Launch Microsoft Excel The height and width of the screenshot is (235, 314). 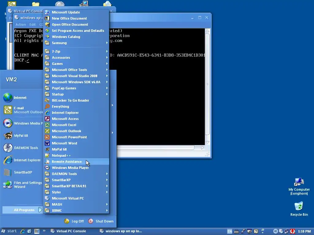[76, 125]
